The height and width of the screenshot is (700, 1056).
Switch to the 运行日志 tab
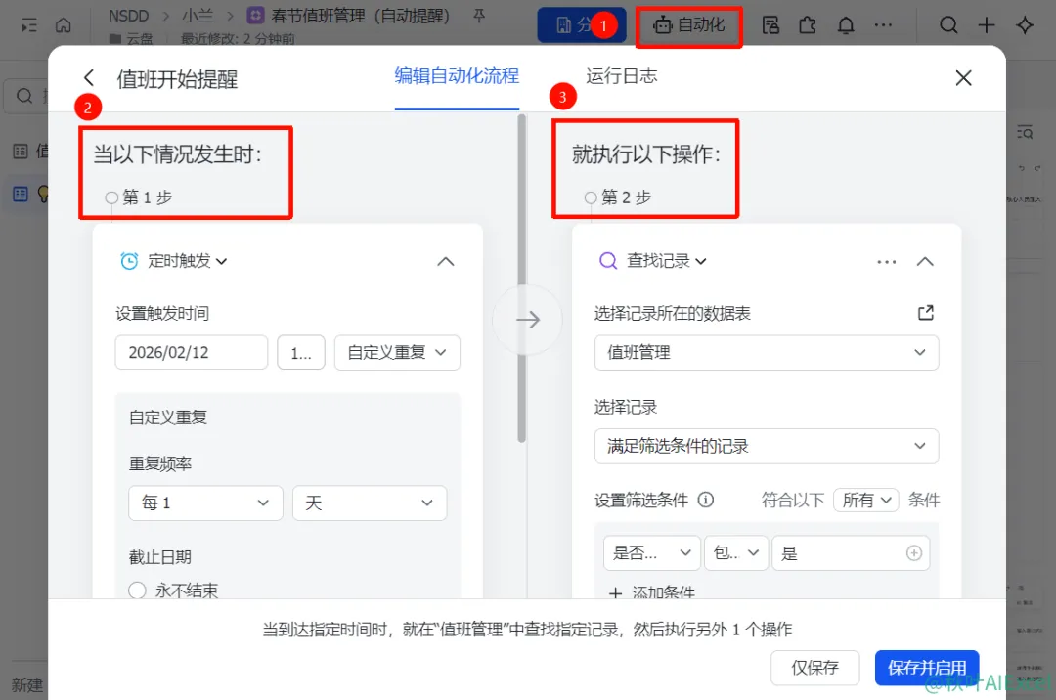[621, 76]
